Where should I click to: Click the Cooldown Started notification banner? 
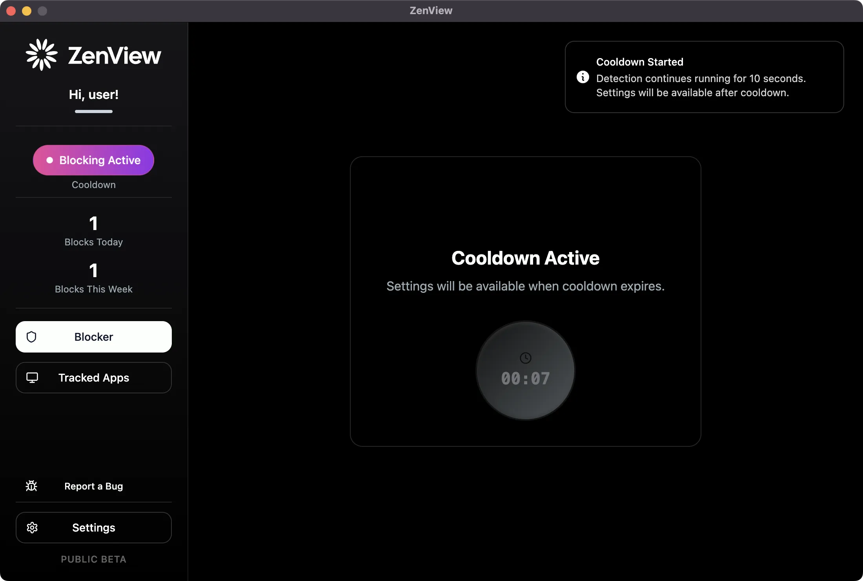704,77
